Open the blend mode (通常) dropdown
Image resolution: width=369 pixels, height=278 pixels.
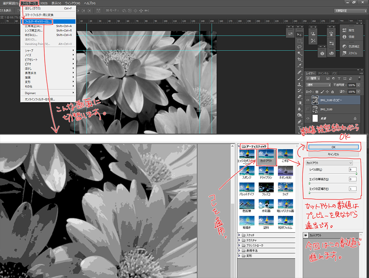click(318, 85)
